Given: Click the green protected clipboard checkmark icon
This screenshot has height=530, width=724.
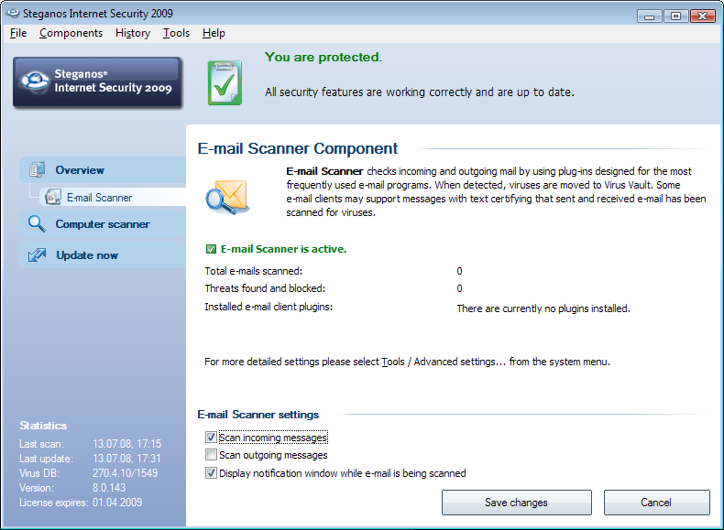Looking at the screenshot, I should pos(225,83).
